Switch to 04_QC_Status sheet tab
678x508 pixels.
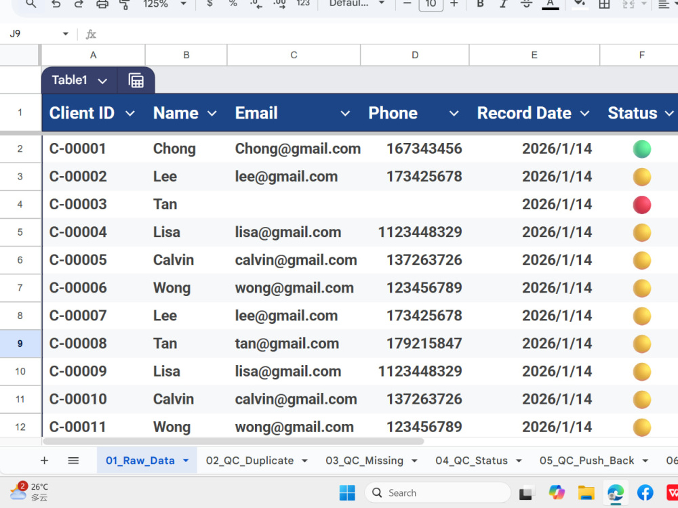[471, 461]
